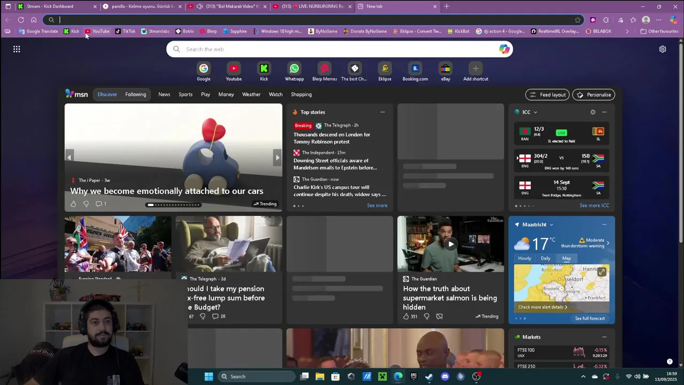Open the apps grid launcher icon
This screenshot has width=684, height=385.
pyautogui.click(x=17, y=49)
